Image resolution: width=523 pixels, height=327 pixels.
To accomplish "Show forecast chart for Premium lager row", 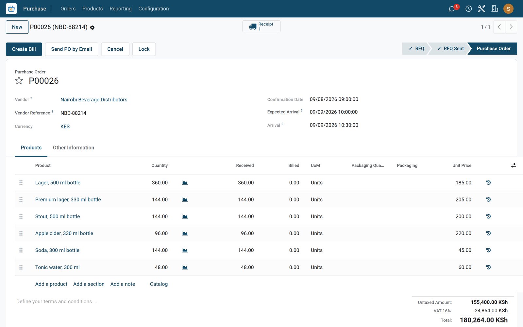I will tap(185, 199).
